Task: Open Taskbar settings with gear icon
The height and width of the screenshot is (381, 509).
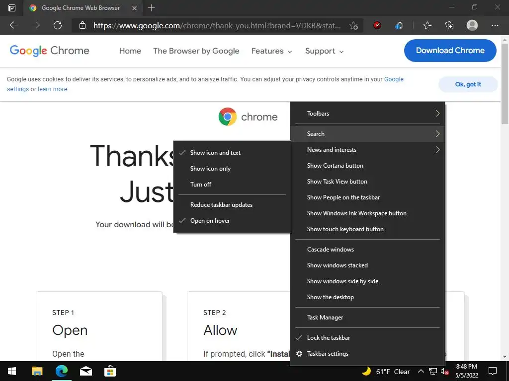Action: click(x=367, y=353)
